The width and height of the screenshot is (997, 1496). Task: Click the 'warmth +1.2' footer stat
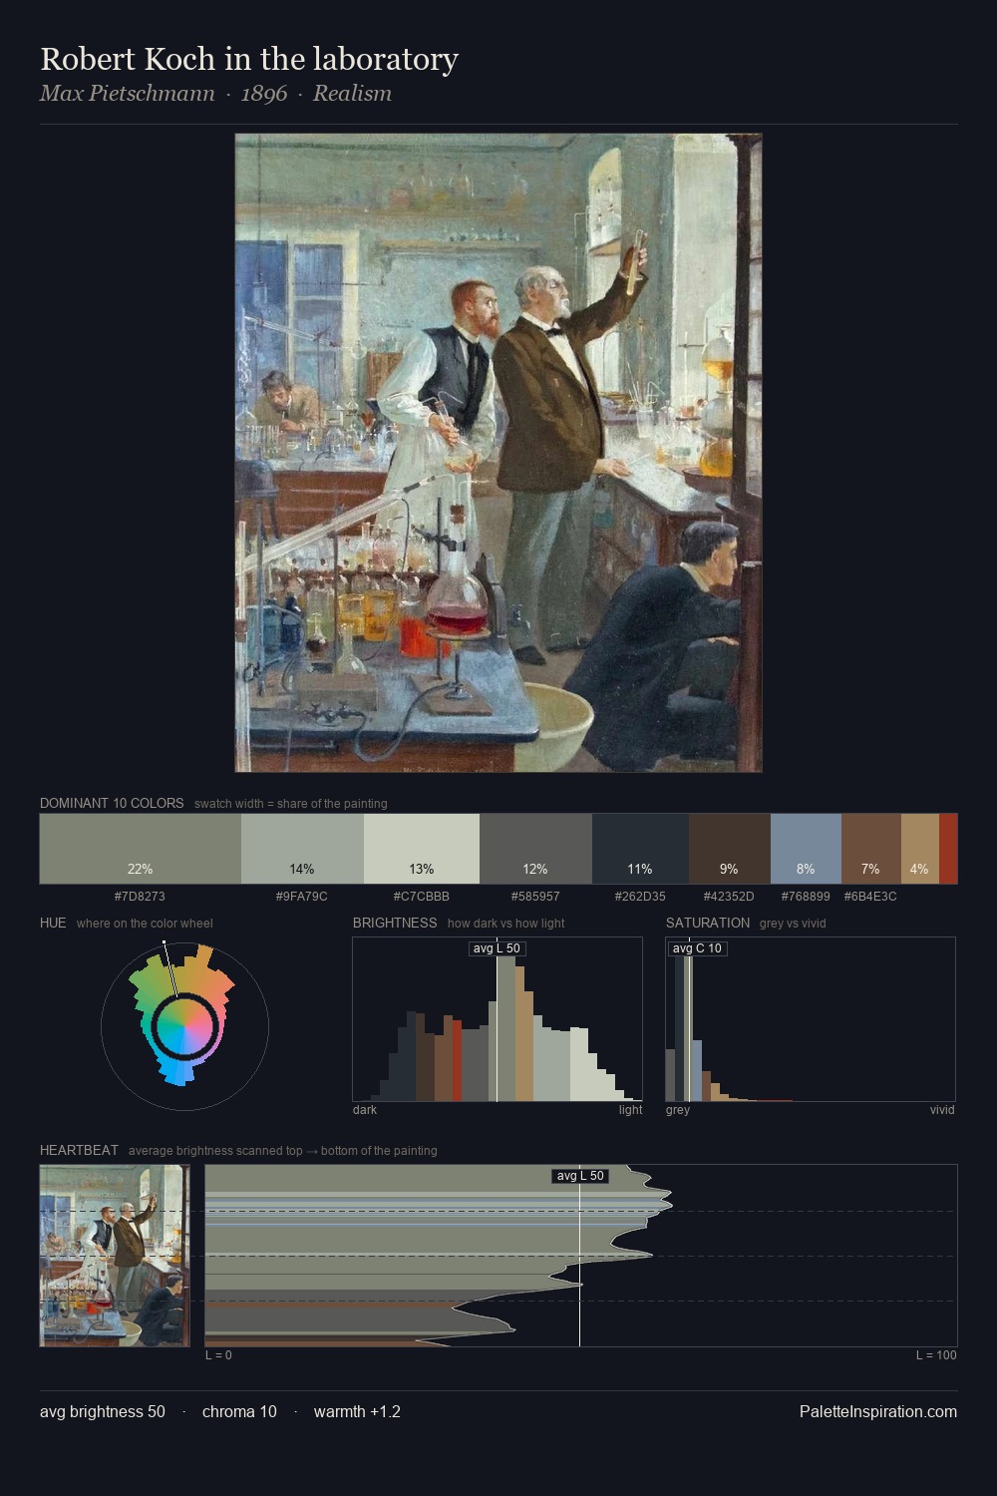pos(357,1411)
